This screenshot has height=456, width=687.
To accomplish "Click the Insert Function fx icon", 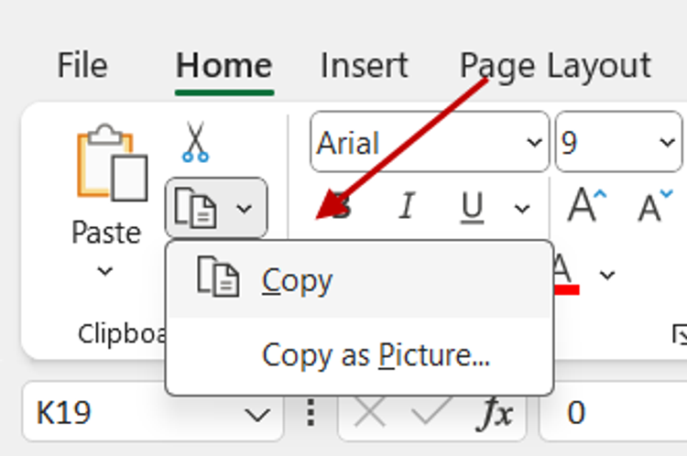I will [x=495, y=413].
